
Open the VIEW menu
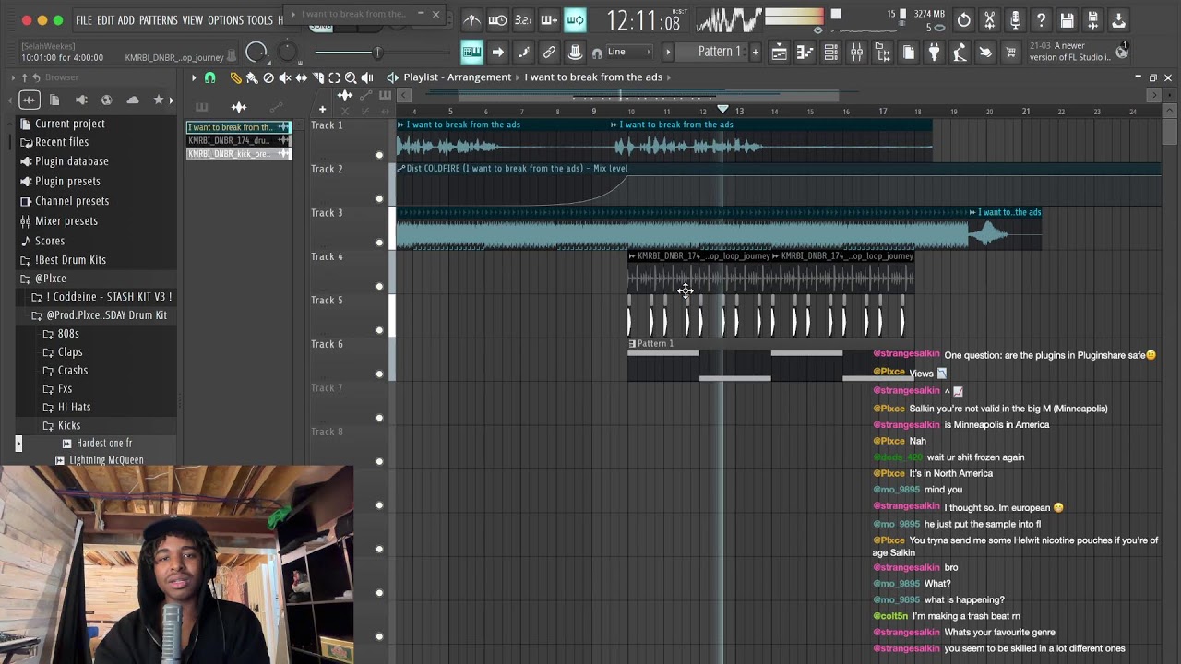pos(193,20)
